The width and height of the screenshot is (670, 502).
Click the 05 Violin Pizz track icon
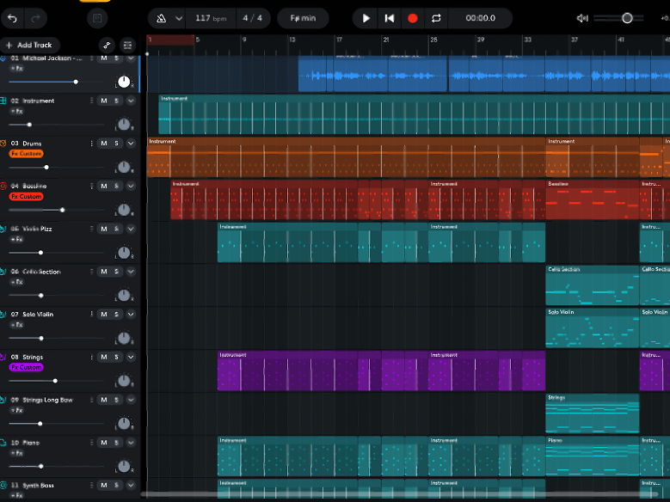[x=3, y=229]
